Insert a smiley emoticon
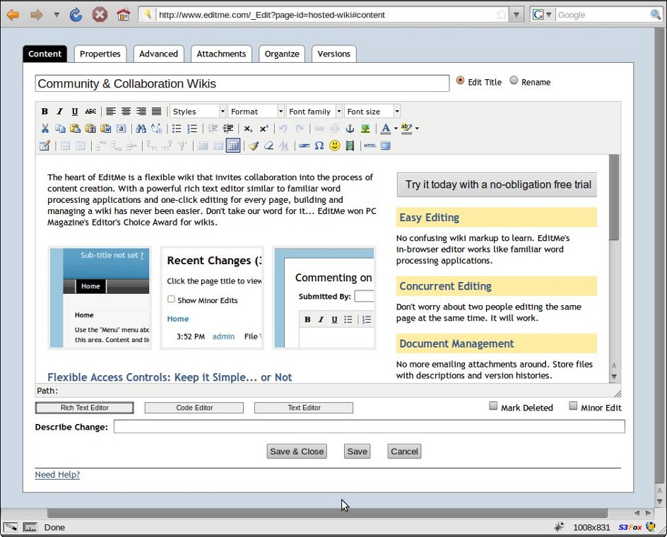This screenshot has width=667, height=537. 335,146
